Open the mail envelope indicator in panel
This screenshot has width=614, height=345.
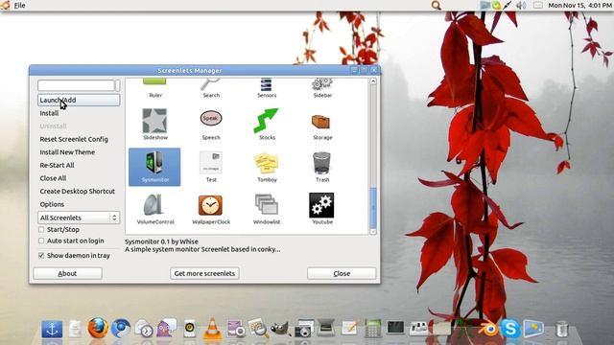pyautogui.click(x=538, y=5)
